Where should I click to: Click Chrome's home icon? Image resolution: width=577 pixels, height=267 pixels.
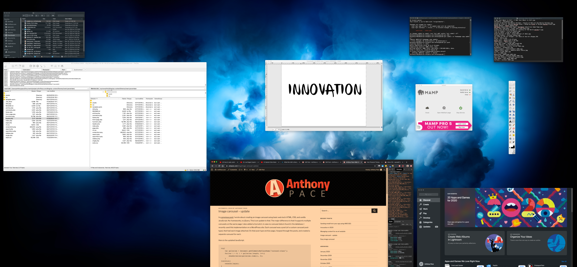point(223,166)
